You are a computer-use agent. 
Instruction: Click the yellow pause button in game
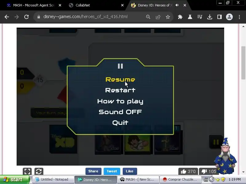216,142
